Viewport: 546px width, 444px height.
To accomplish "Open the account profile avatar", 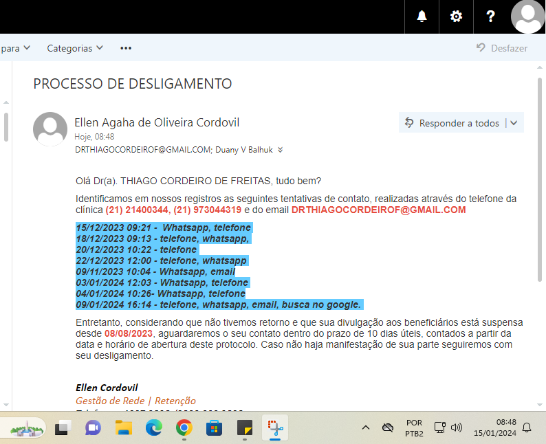I will [527, 16].
